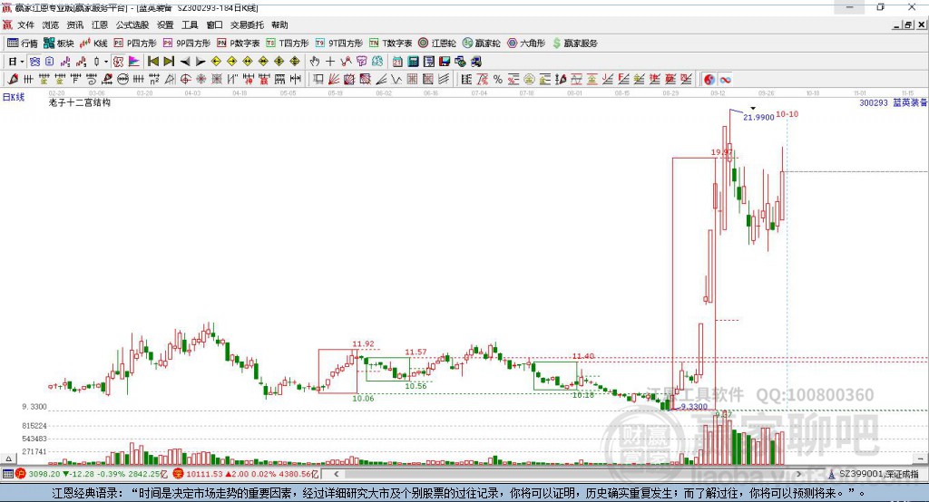Jump to last bar icon
Viewport: 929px width, 502px height.
coord(169,62)
